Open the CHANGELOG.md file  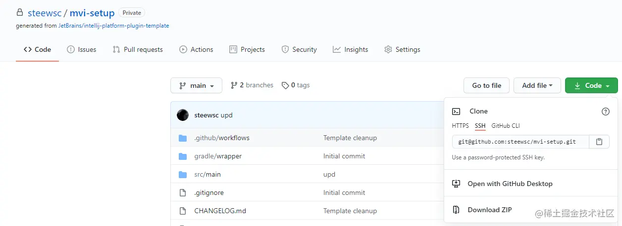(x=220, y=211)
